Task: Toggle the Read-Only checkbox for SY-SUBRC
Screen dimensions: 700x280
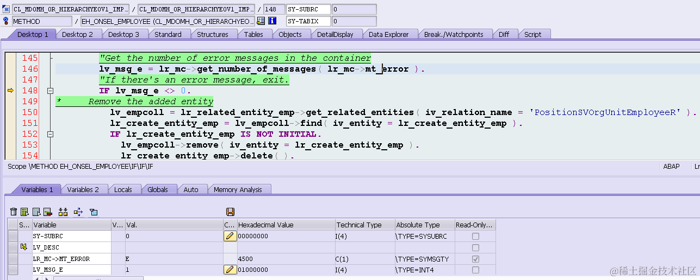Action: coord(475,236)
